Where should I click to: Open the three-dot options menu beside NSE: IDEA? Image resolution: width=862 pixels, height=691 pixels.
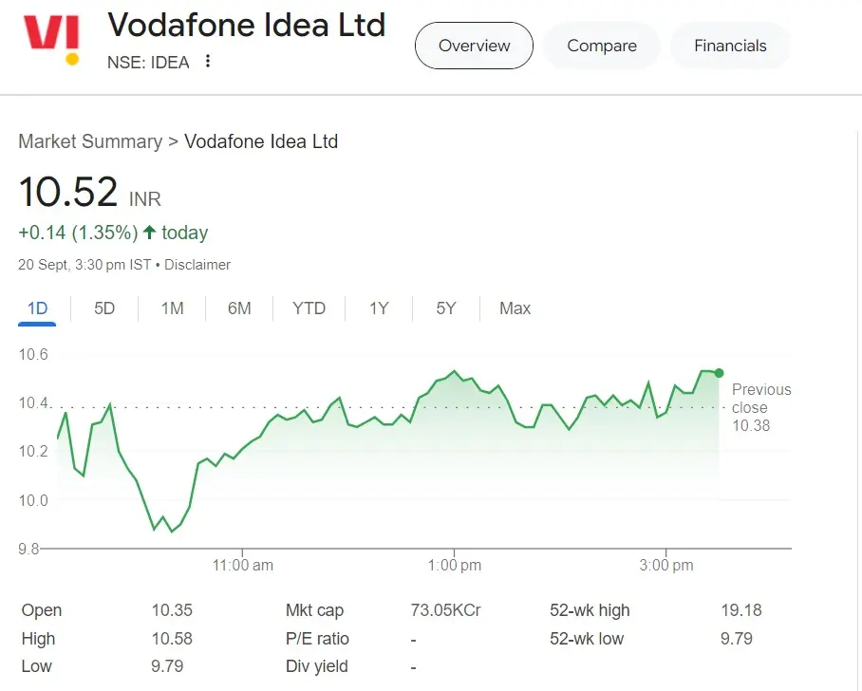tap(207, 62)
